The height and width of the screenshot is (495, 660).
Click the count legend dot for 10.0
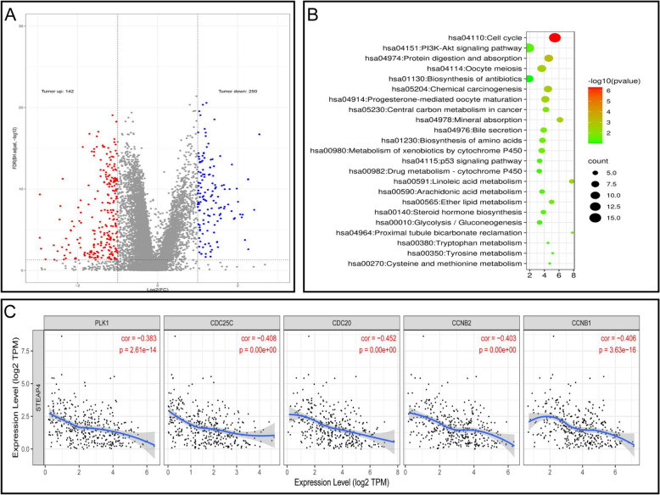pyautogui.click(x=595, y=195)
